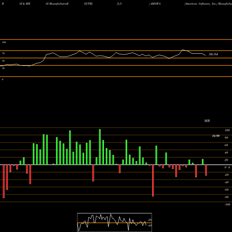Click the -48 label in the mini chart

tap(150, 226)
